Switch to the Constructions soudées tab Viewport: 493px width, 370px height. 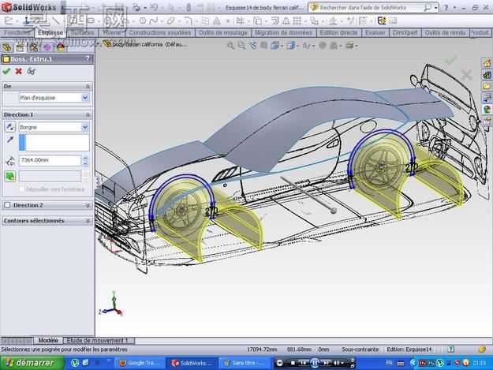click(159, 32)
